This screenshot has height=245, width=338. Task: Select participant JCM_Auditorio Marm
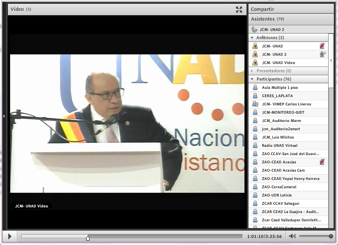[288, 121]
